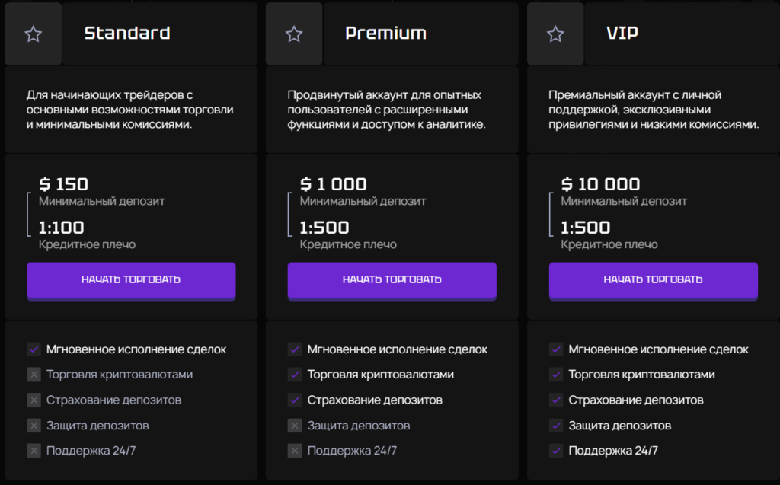The width and height of the screenshot is (780, 485).
Task: Click the star icon on the Premium card
Action: 293,34
